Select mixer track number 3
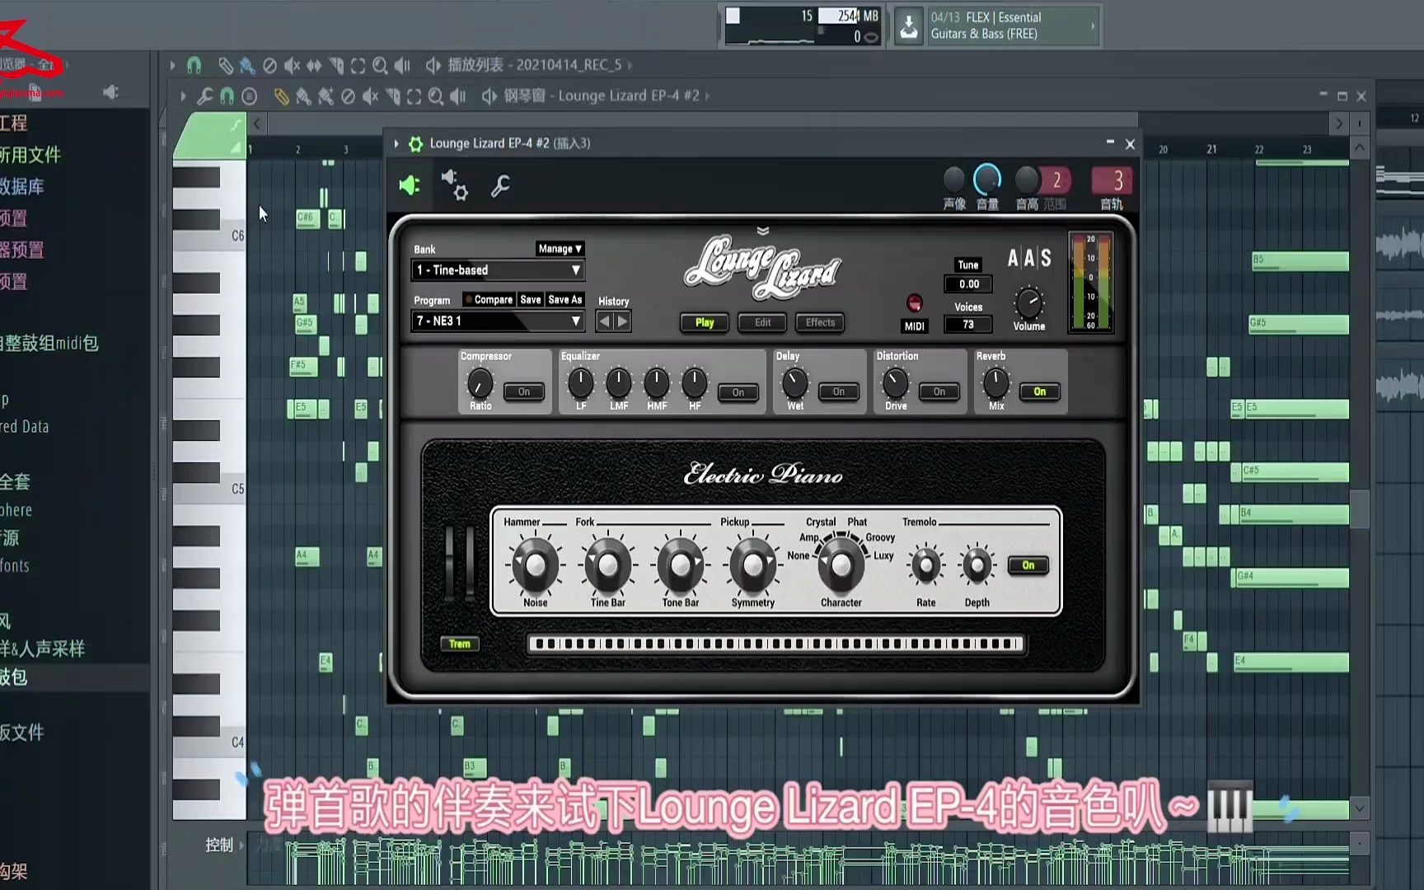1424x890 pixels. pos(1112,180)
